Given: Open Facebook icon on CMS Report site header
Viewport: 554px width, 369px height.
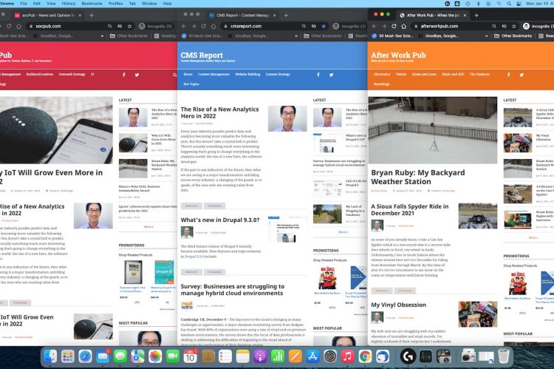Looking at the screenshot, I should click(318, 75).
